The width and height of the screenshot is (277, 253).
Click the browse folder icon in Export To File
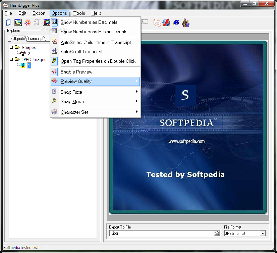[217, 234]
